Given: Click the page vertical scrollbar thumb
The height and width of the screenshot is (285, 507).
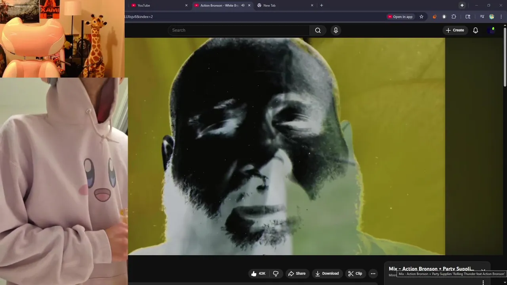Looking at the screenshot, I should click(505, 56).
